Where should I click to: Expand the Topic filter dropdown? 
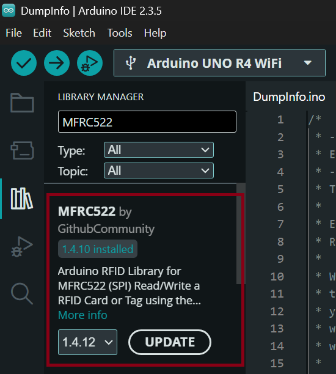(x=159, y=170)
